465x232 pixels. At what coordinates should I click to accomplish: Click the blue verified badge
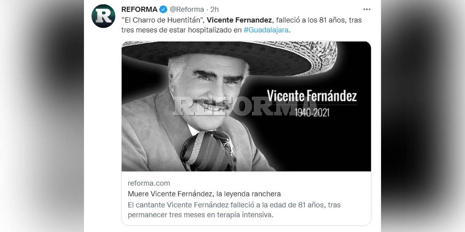[163, 9]
